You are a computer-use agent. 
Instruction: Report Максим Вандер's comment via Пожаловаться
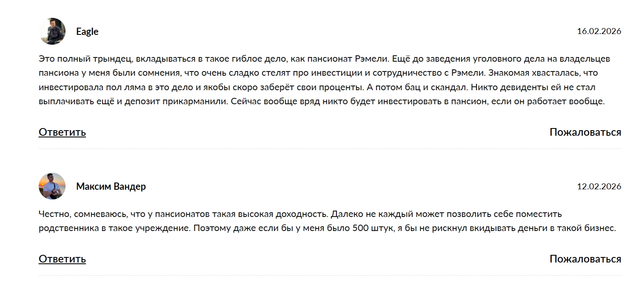585,258
